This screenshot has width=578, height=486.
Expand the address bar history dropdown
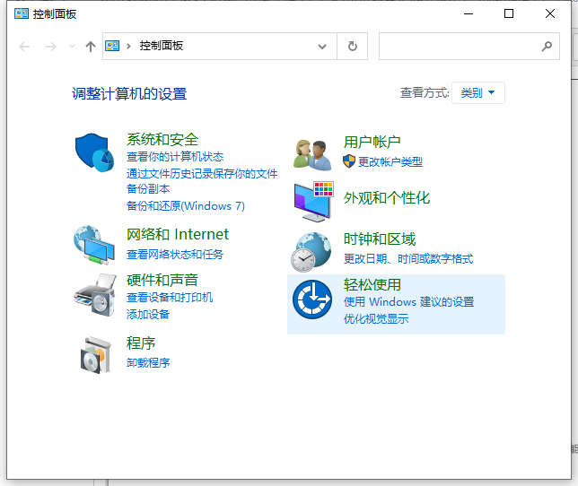click(323, 46)
